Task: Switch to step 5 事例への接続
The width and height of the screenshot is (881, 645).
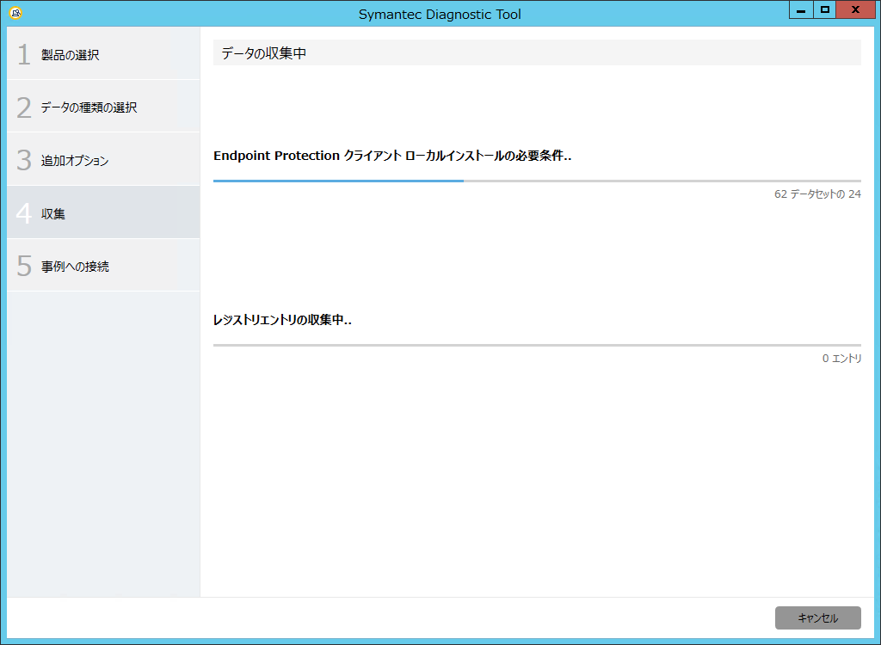Action: tap(103, 266)
